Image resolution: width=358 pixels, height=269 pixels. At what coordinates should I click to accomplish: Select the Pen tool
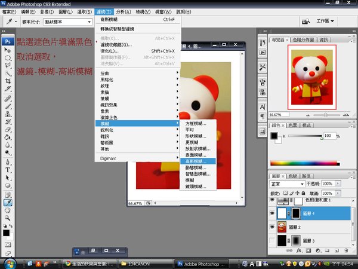(8, 162)
